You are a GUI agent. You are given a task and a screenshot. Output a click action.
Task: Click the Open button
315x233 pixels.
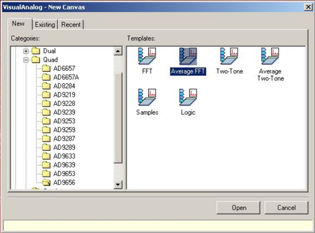238,208
